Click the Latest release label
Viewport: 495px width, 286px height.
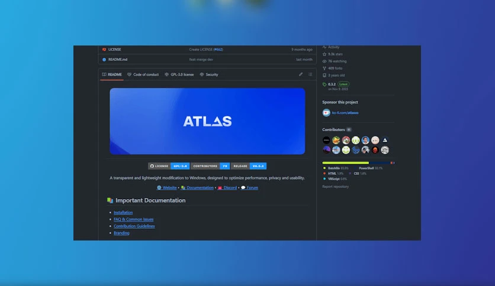point(343,84)
